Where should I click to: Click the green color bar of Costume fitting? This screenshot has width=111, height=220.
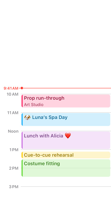coord(22,168)
